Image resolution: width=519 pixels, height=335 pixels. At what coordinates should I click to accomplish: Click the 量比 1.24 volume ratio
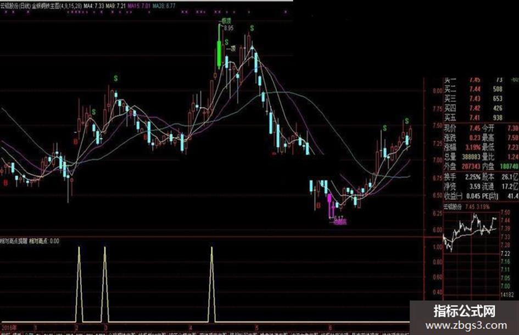tap(513, 157)
